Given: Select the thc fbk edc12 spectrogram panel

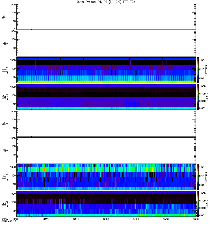Looking at the screenshot, I should pyautogui.click(x=106, y=177).
